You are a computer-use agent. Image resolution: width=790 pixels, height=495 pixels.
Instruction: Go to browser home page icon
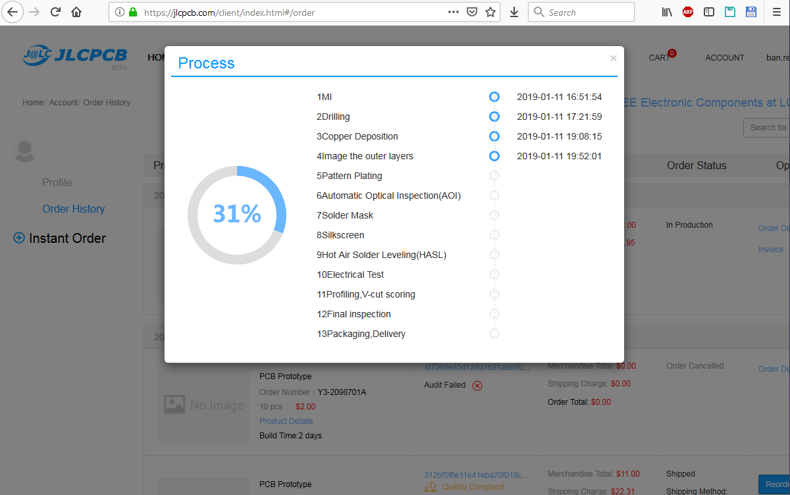coord(76,12)
